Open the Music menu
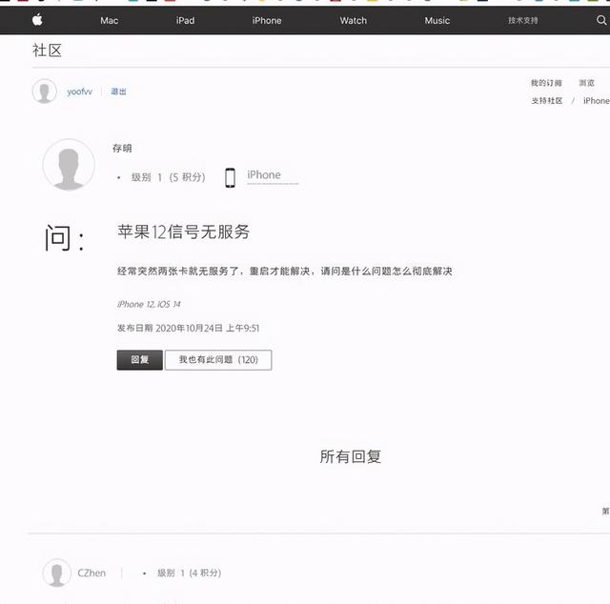Image resolution: width=610 pixels, height=604 pixels. (437, 21)
